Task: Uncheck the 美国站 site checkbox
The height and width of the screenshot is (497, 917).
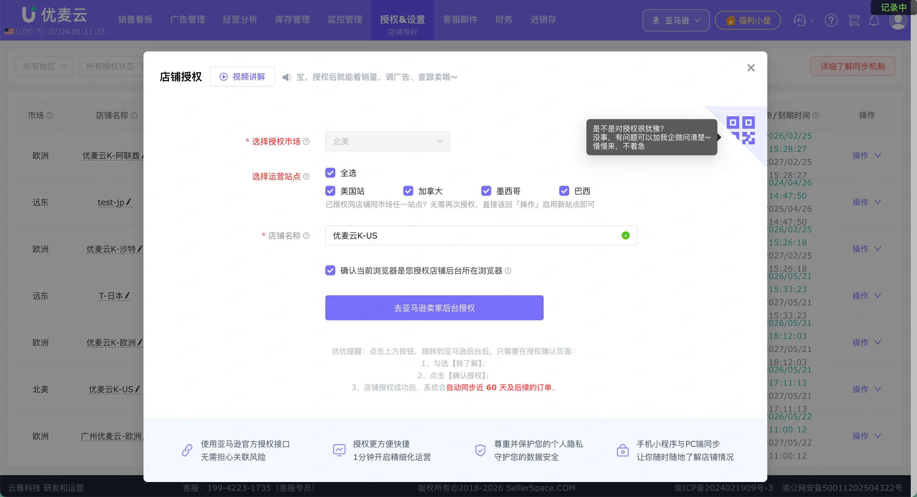Action: coord(330,191)
